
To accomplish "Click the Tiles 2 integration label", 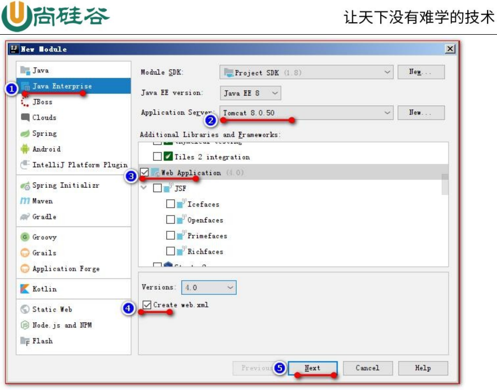I will 212,157.
